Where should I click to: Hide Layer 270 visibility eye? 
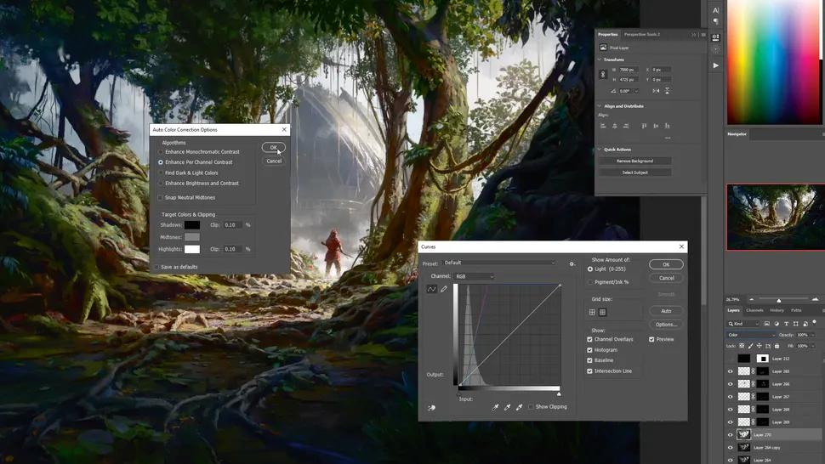click(x=730, y=435)
